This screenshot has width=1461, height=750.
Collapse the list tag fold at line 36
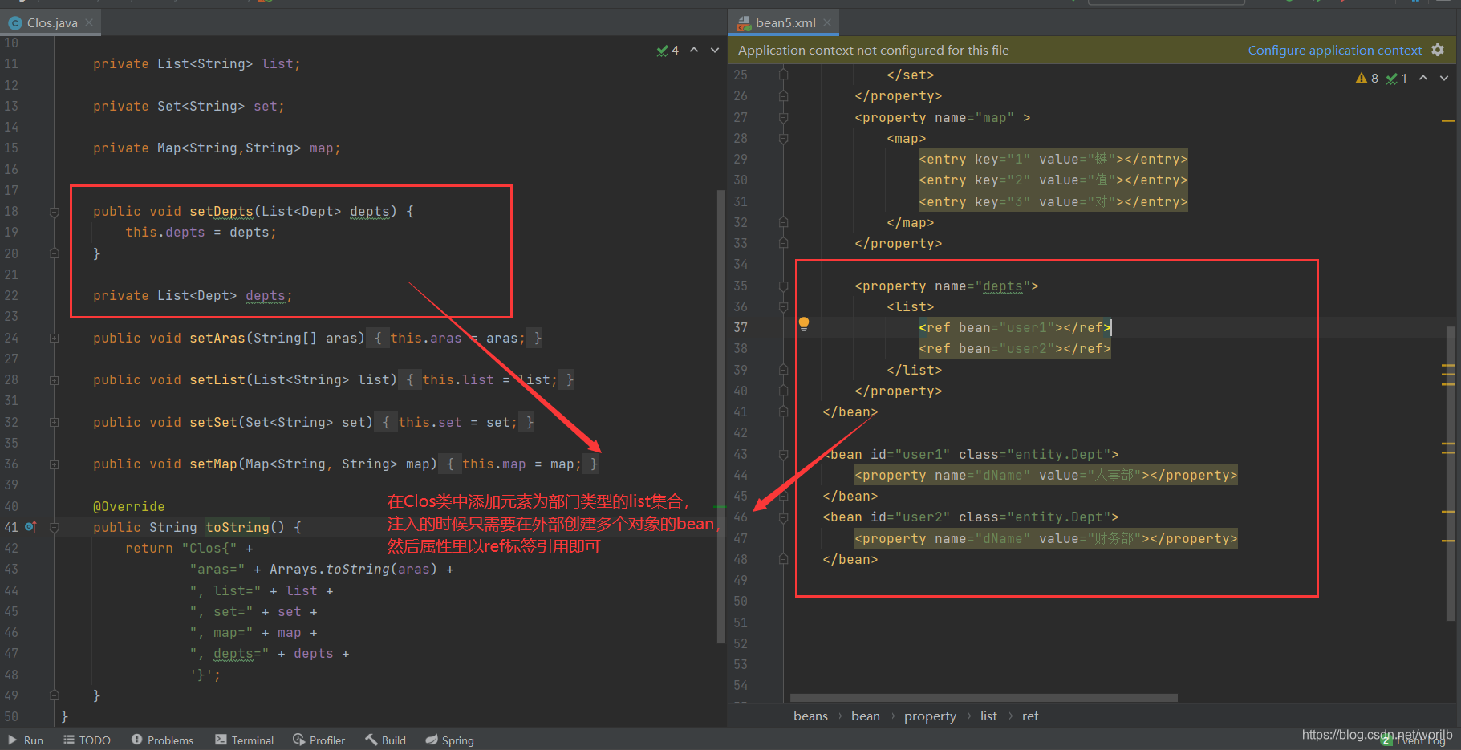(x=783, y=306)
